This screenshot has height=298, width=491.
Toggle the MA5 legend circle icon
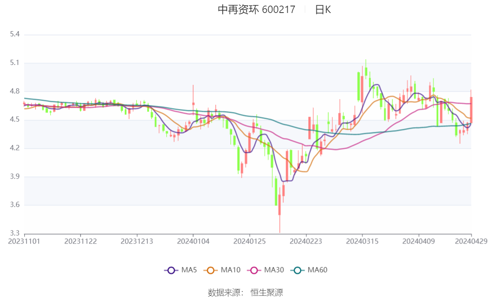pyautogui.click(x=171, y=270)
